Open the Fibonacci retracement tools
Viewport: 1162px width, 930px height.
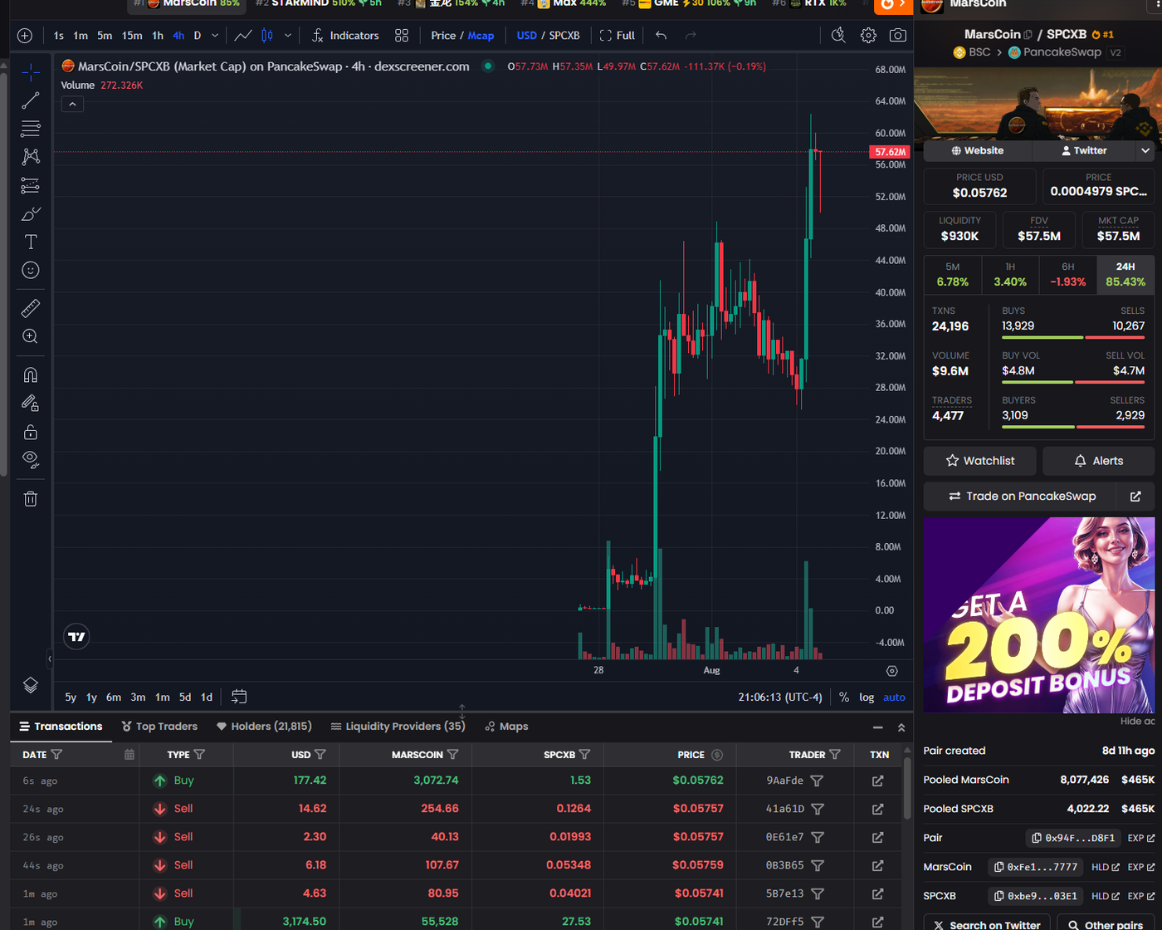(31, 129)
